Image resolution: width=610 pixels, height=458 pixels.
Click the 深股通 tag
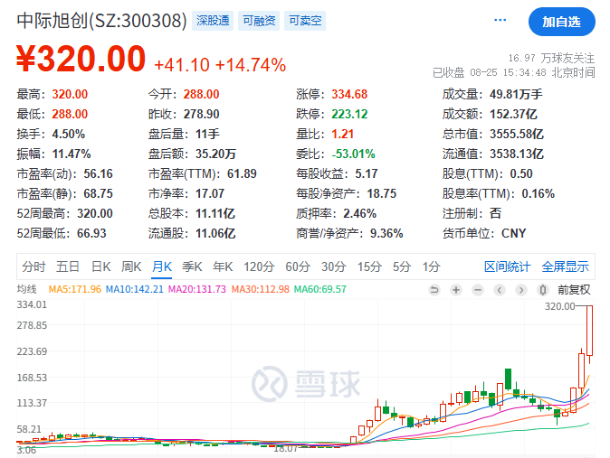[x=213, y=21]
